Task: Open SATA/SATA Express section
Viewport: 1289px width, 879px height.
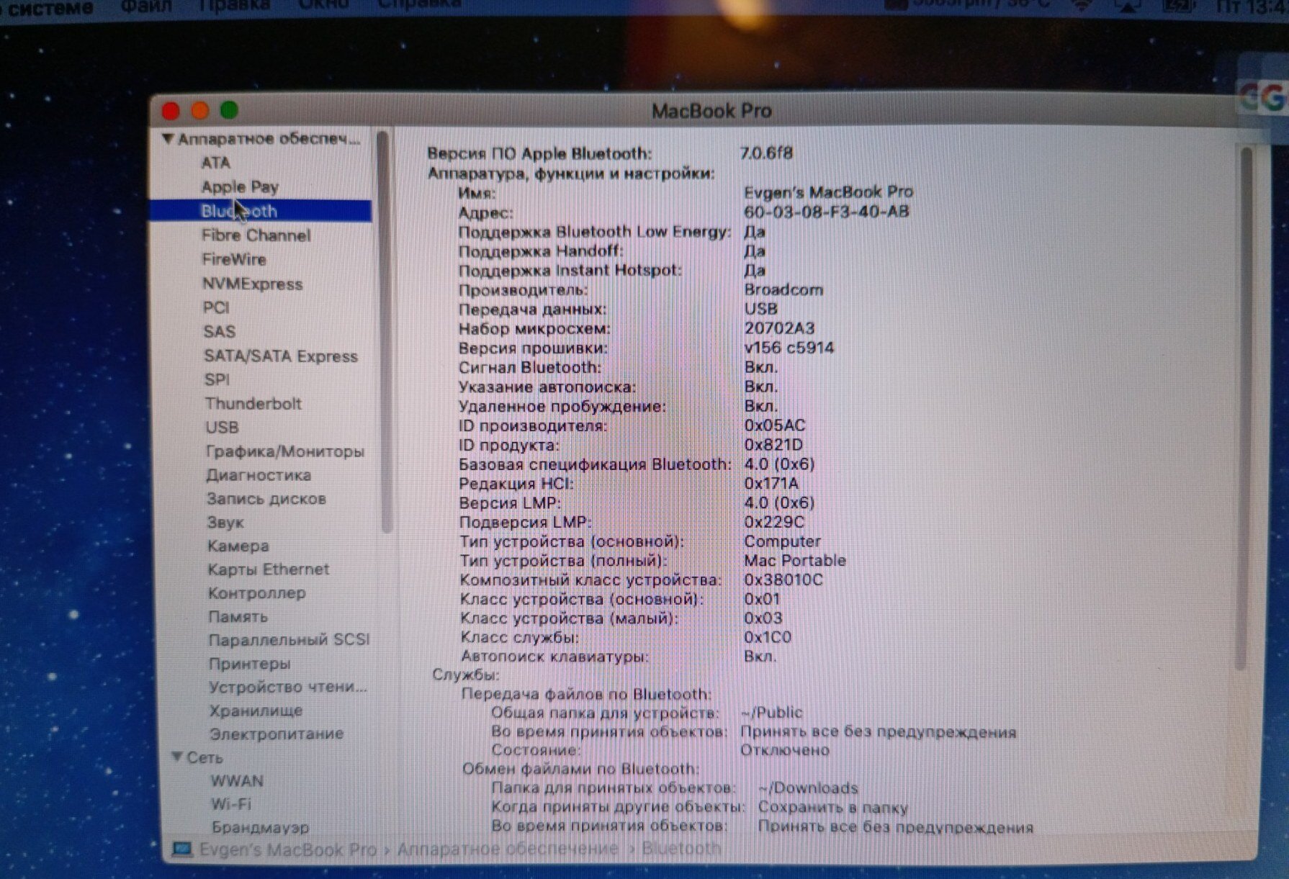Action: tap(280, 356)
